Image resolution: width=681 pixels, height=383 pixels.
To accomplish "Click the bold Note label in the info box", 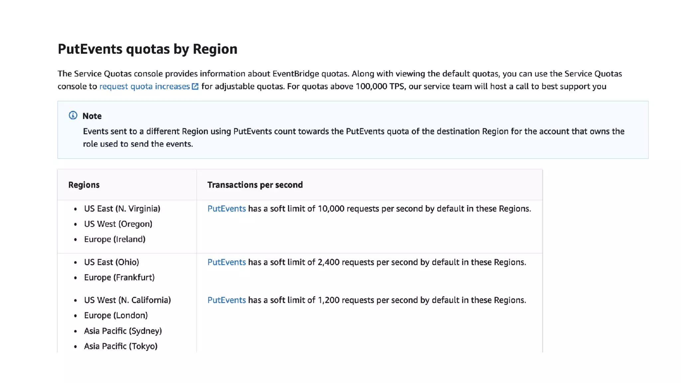I will (92, 116).
